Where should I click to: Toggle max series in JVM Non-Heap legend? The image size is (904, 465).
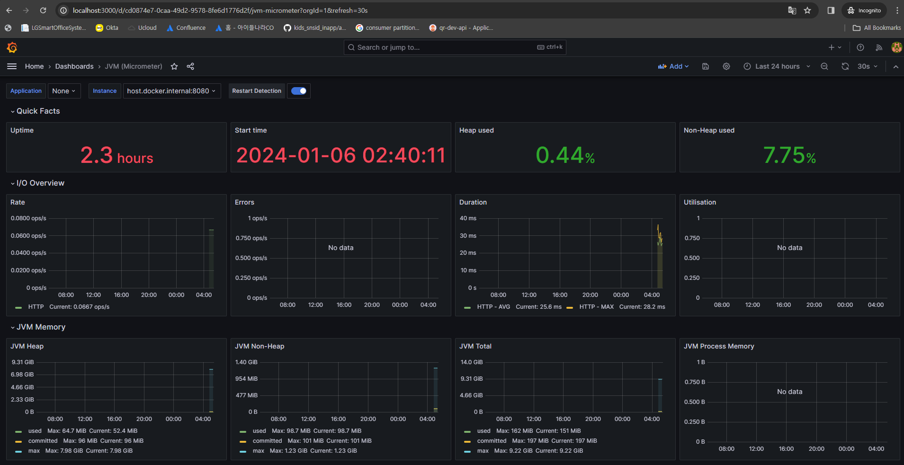tap(259, 451)
